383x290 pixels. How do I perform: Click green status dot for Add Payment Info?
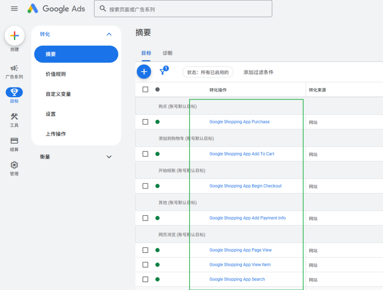157,218
